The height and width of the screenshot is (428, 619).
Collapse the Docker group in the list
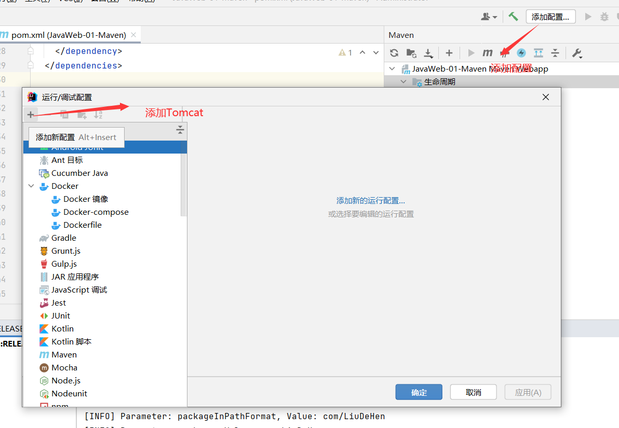click(x=31, y=186)
